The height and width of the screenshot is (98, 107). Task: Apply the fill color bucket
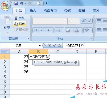pyautogui.click(x=68, y=30)
